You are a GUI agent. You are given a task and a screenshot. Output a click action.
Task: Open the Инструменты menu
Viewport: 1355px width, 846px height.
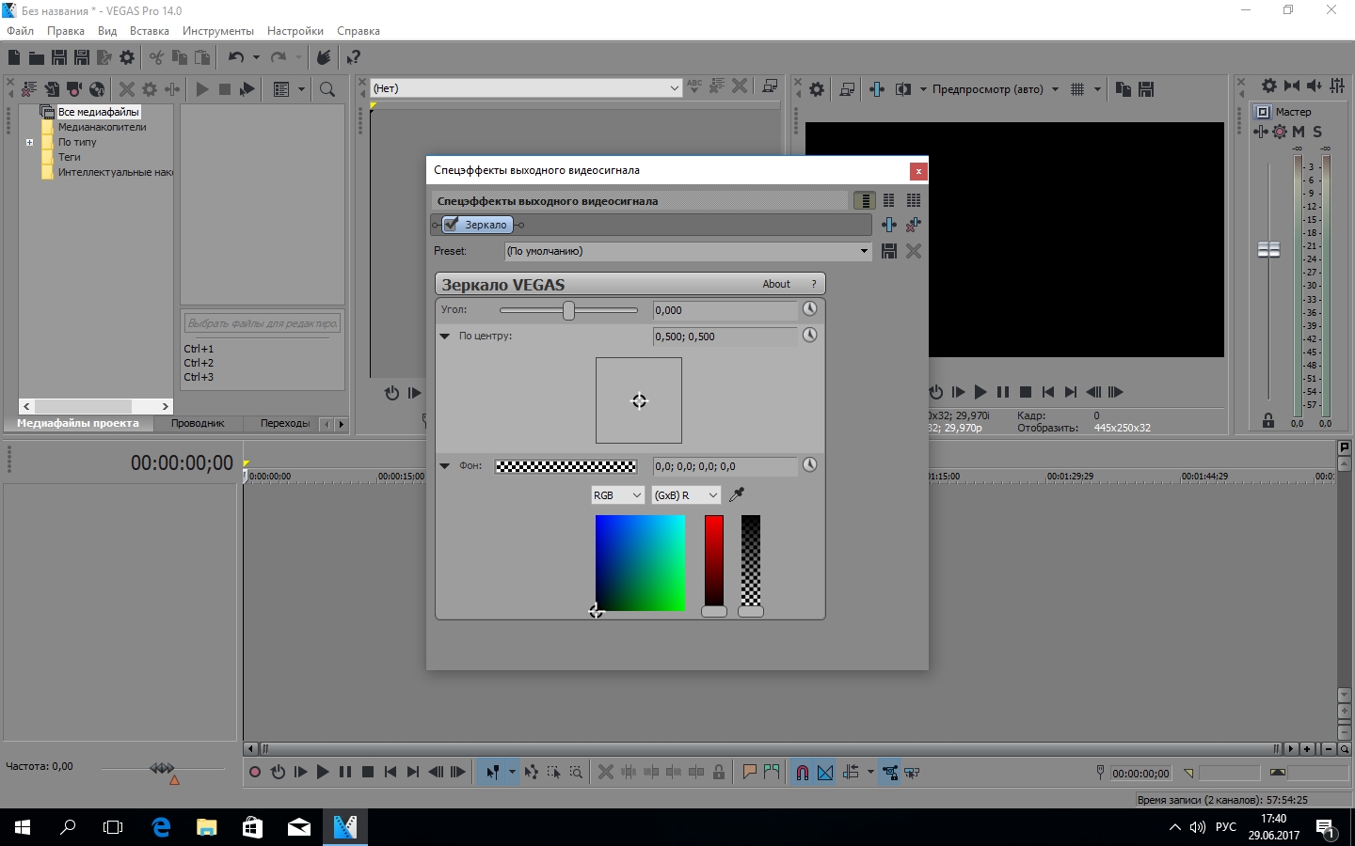point(218,31)
